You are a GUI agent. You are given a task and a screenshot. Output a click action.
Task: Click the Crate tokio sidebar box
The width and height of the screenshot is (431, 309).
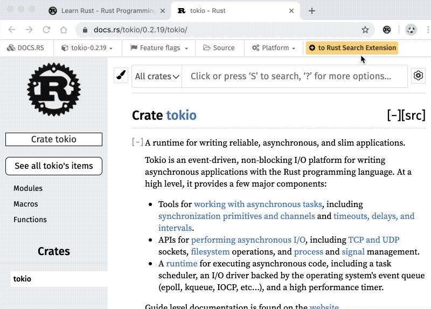tap(54, 139)
